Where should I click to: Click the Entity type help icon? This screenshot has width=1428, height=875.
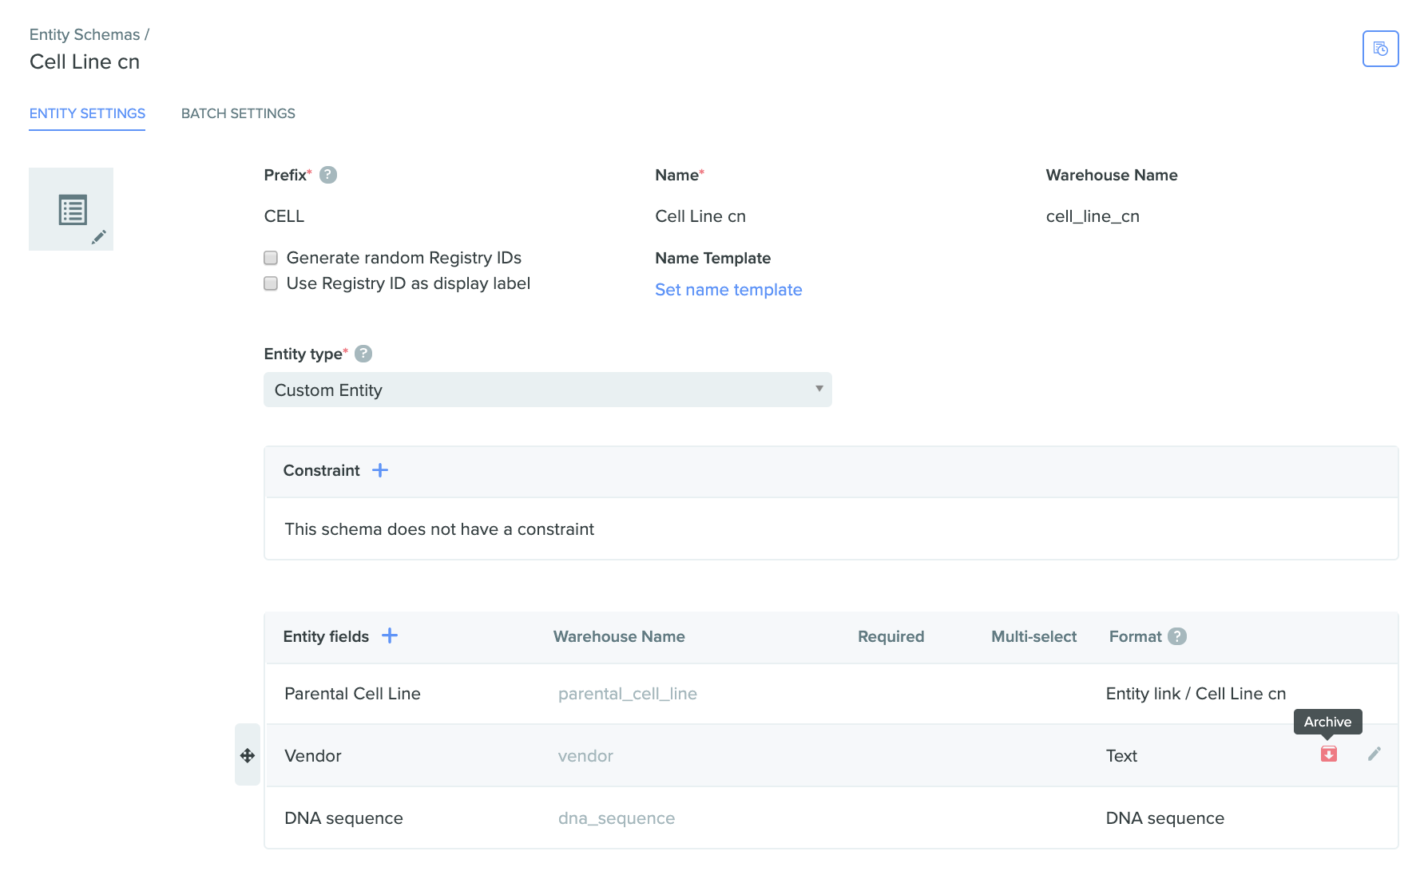coord(363,354)
